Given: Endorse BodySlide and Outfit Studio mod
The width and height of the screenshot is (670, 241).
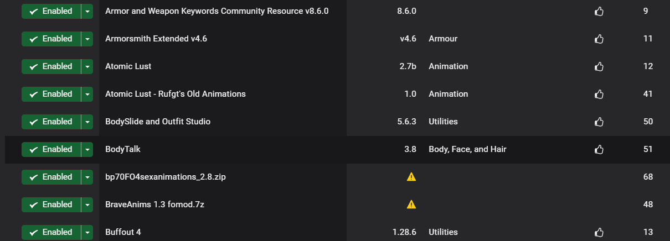Looking at the screenshot, I should pyautogui.click(x=599, y=122).
